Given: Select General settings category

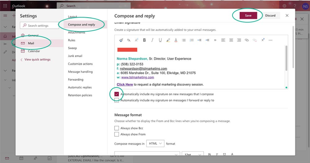Looking at the screenshot, I should click(40, 35).
